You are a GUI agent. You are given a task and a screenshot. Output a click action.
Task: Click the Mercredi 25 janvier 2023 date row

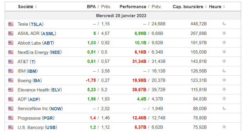point(121,15)
